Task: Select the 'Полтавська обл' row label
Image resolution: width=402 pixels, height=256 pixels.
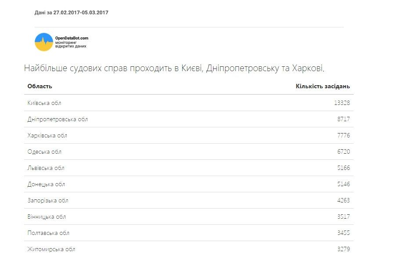Action: point(48,233)
